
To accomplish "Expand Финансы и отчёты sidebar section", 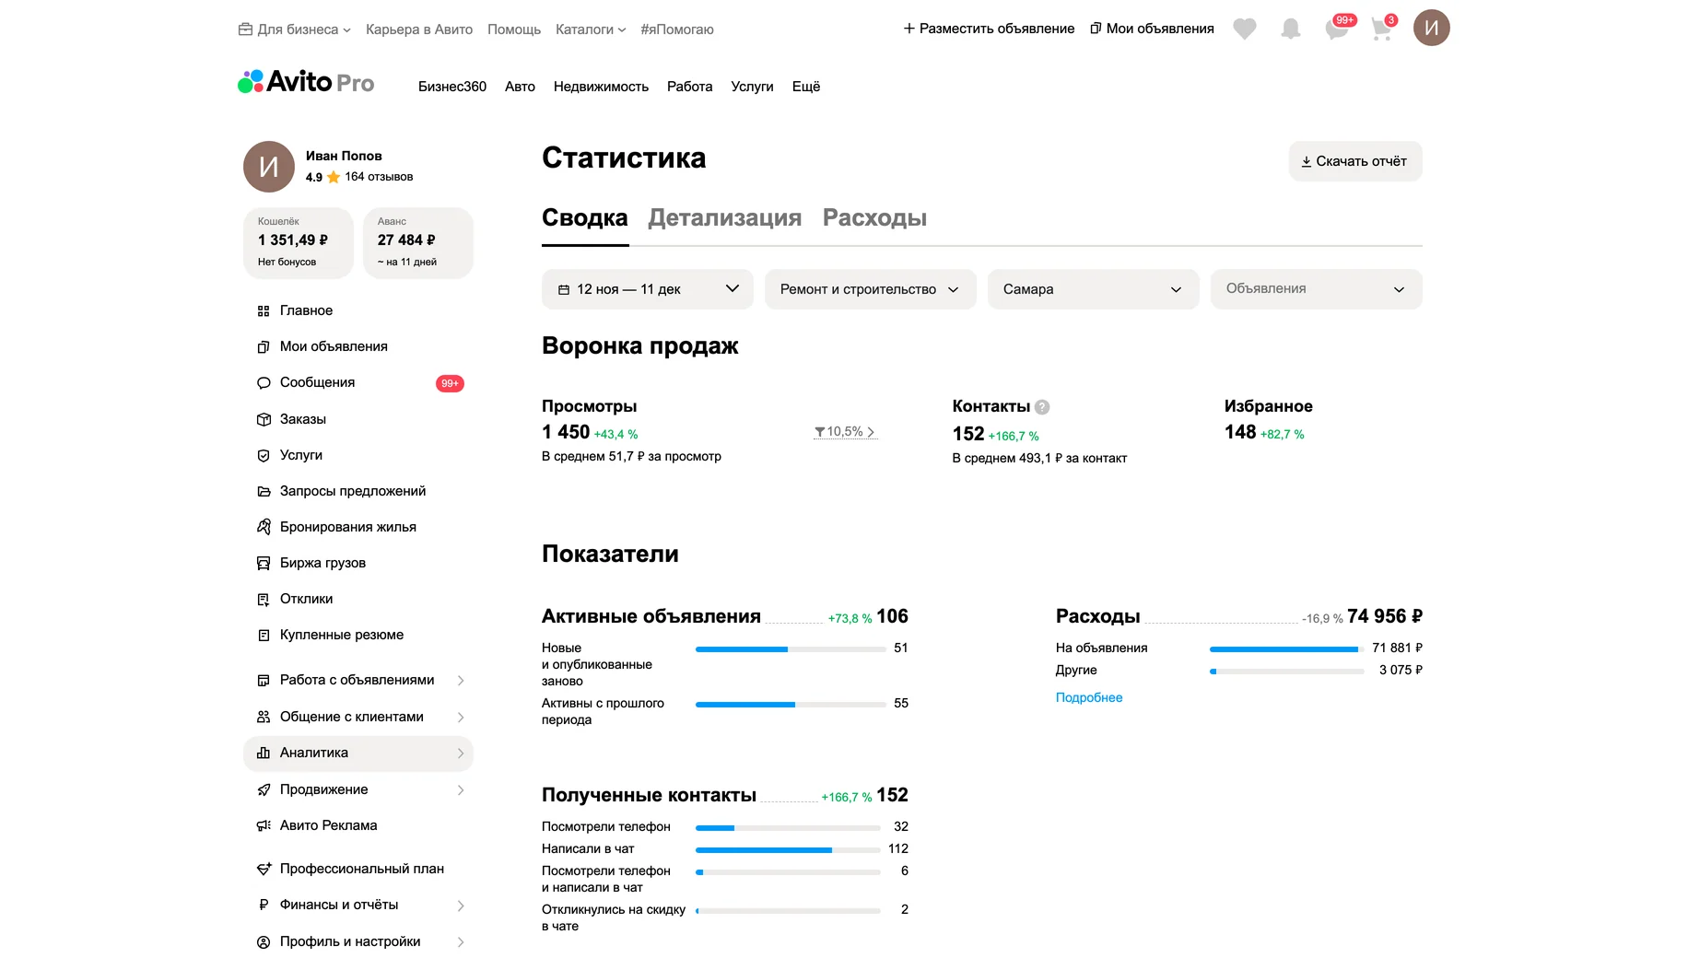I will pos(358,905).
